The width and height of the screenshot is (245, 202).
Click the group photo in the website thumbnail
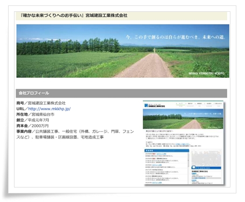(x=206, y=158)
